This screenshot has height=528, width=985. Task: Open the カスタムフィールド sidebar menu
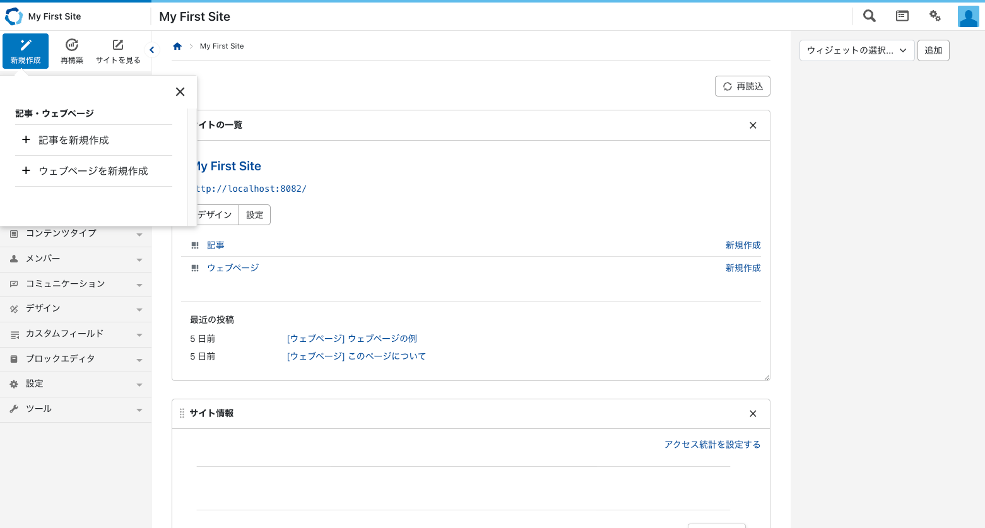tap(76, 334)
